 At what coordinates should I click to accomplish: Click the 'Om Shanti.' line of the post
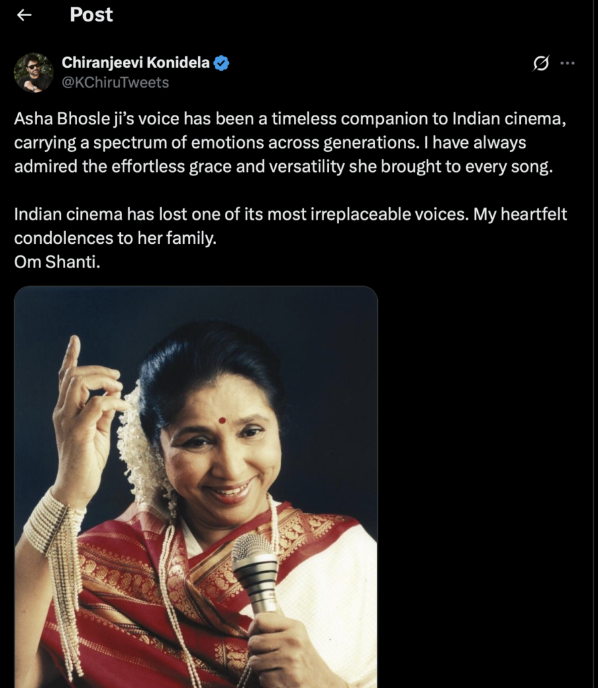pos(57,262)
